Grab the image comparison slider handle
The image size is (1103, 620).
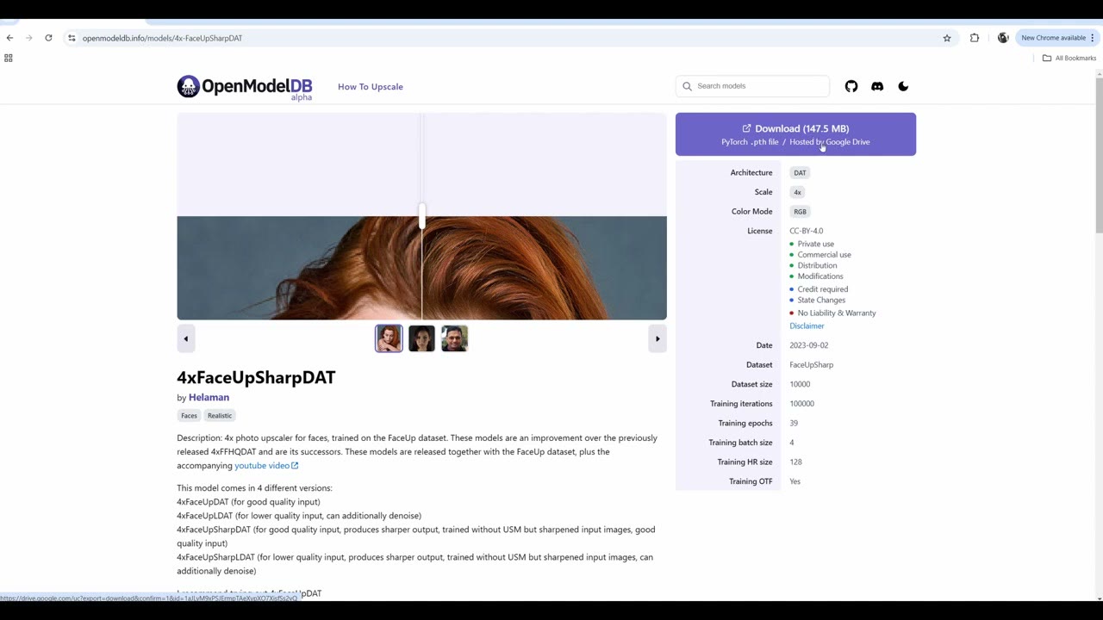(x=422, y=215)
